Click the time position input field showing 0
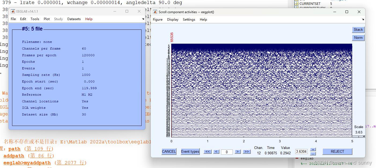The image size is (376, 168). click(227, 152)
